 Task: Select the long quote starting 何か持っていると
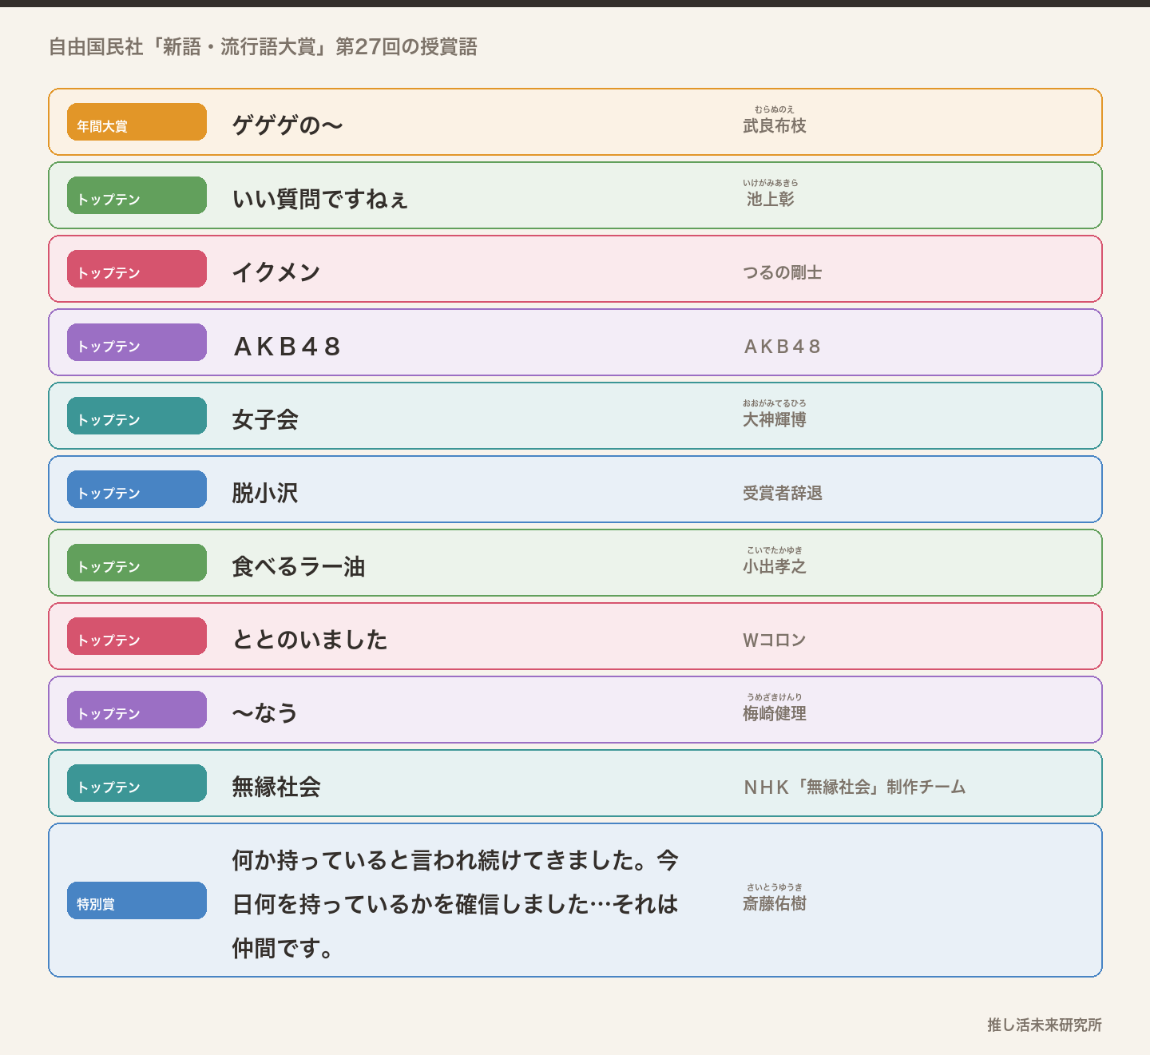coord(455,904)
